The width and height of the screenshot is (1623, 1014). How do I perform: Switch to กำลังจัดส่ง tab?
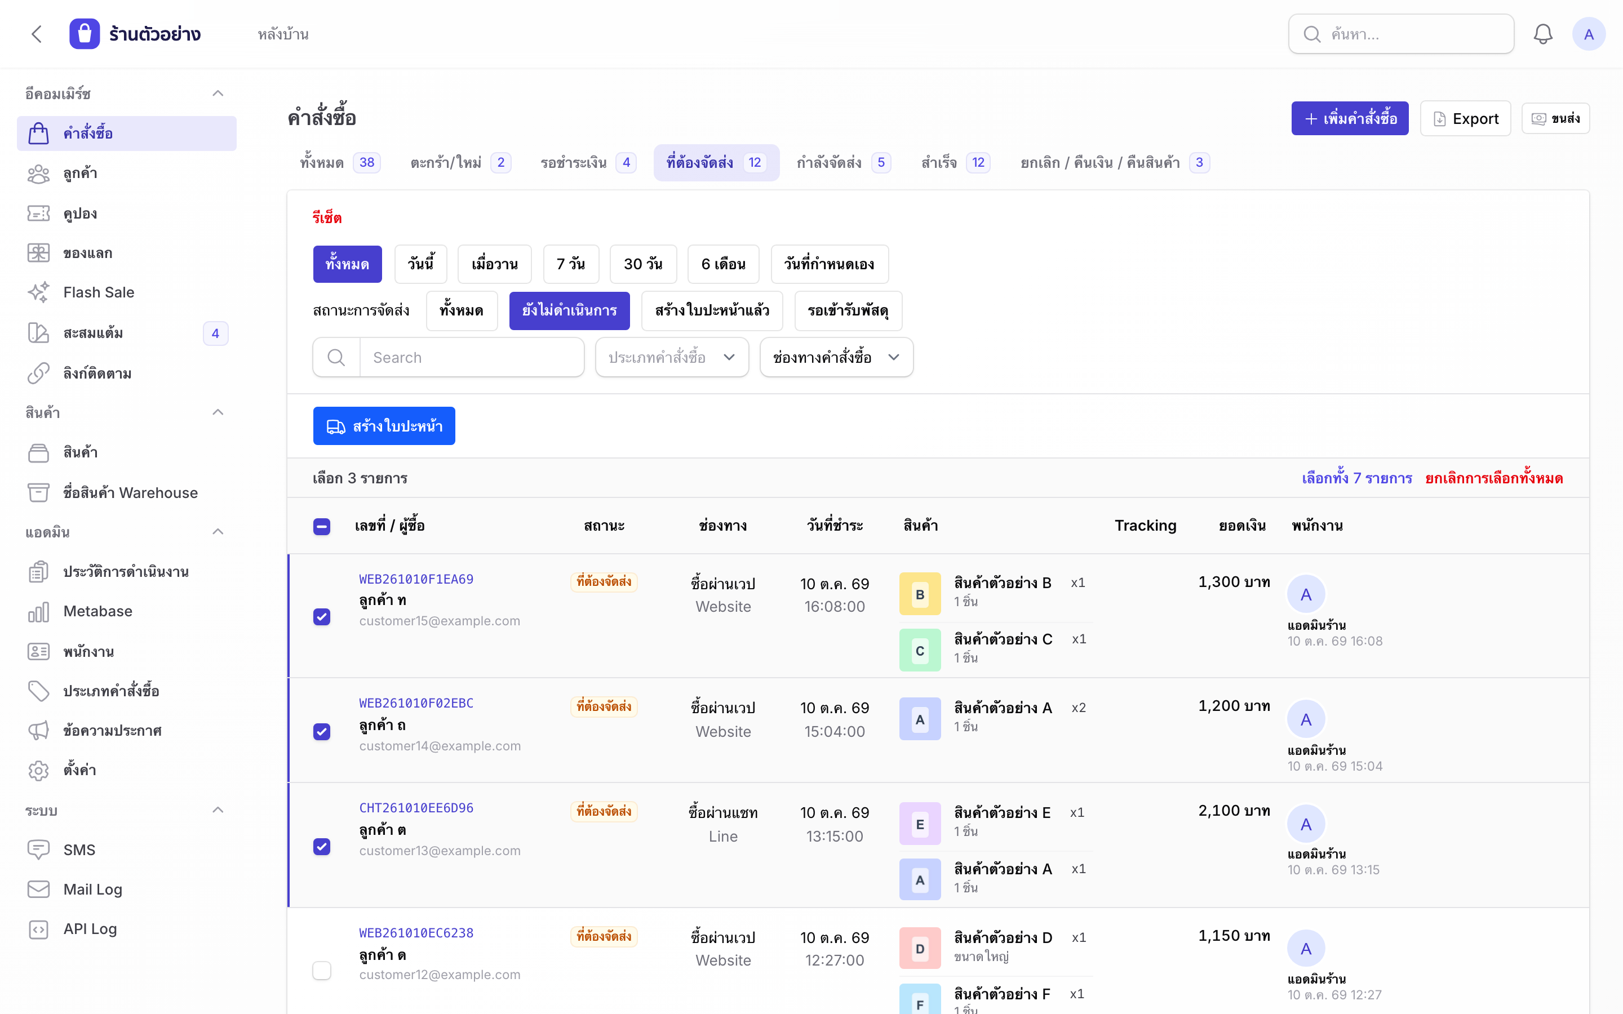pyautogui.click(x=843, y=162)
